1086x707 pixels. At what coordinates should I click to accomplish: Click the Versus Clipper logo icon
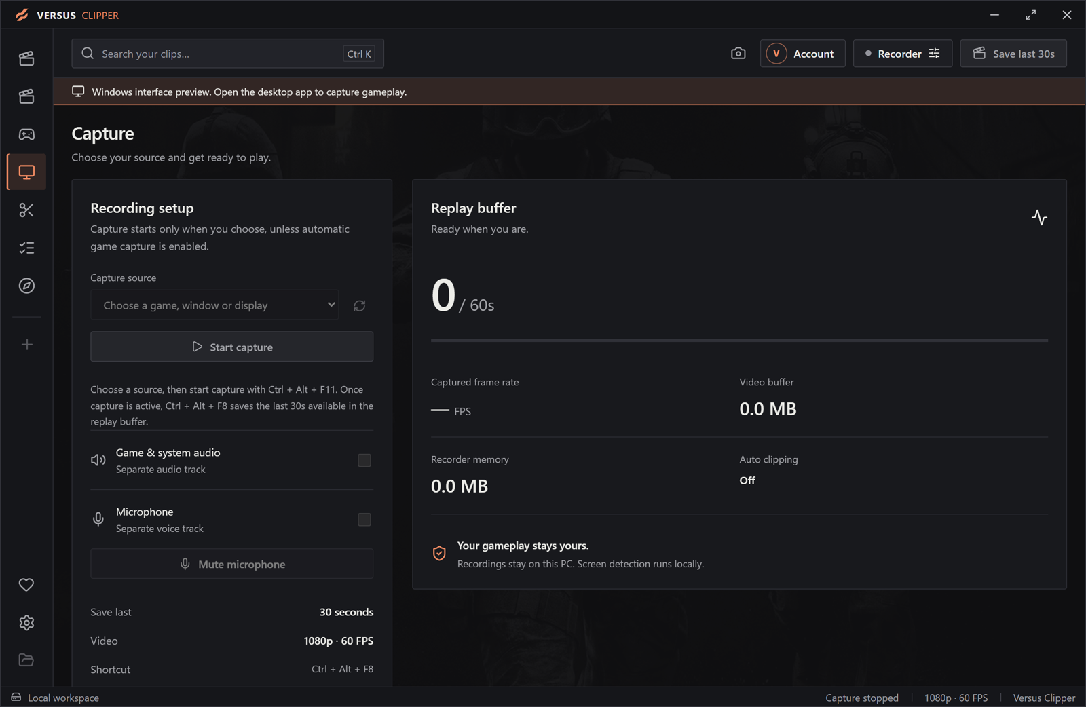coord(22,15)
